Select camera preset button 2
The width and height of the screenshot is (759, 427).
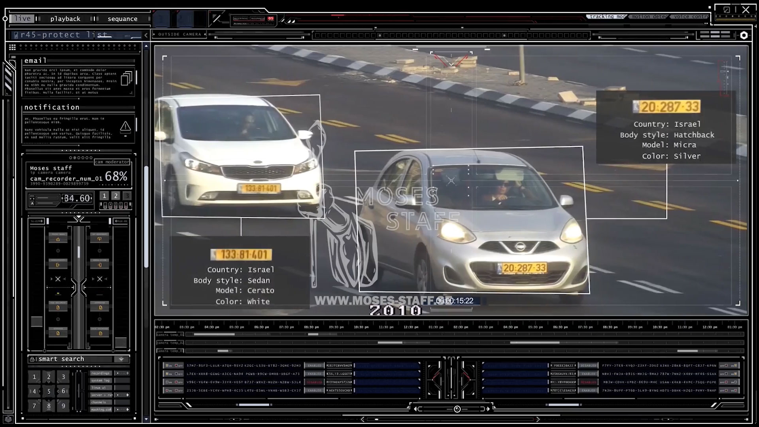tap(116, 196)
